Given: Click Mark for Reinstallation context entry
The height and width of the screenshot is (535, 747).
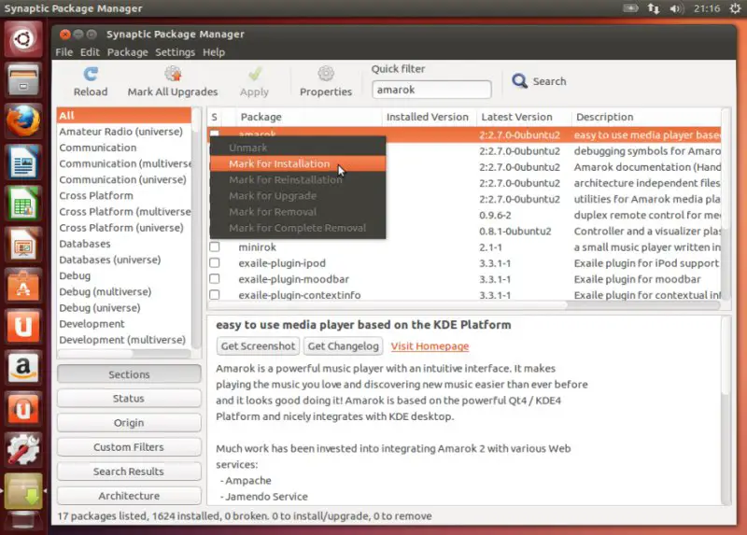Looking at the screenshot, I should 298,179.
